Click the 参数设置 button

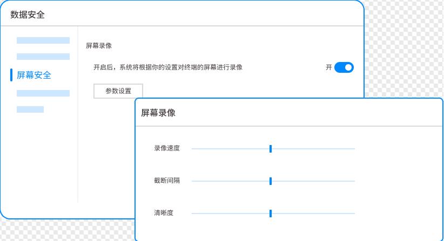[118, 91]
